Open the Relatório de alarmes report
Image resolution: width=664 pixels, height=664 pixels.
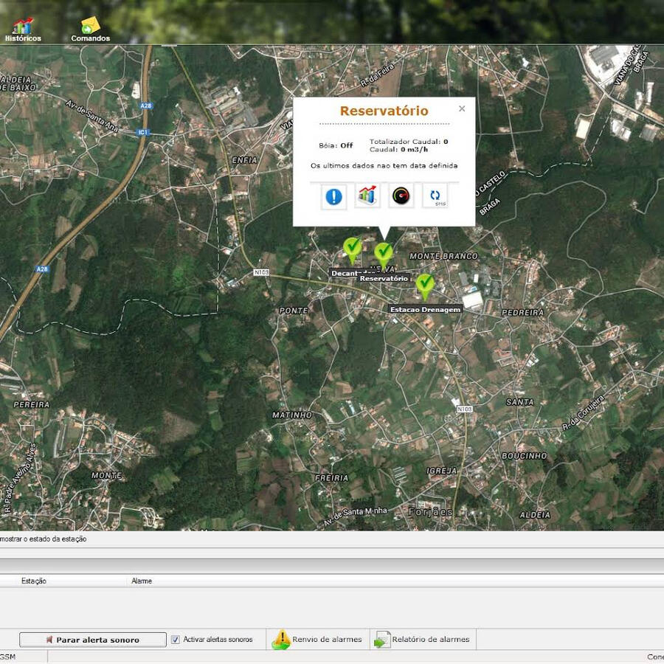point(422,640)
